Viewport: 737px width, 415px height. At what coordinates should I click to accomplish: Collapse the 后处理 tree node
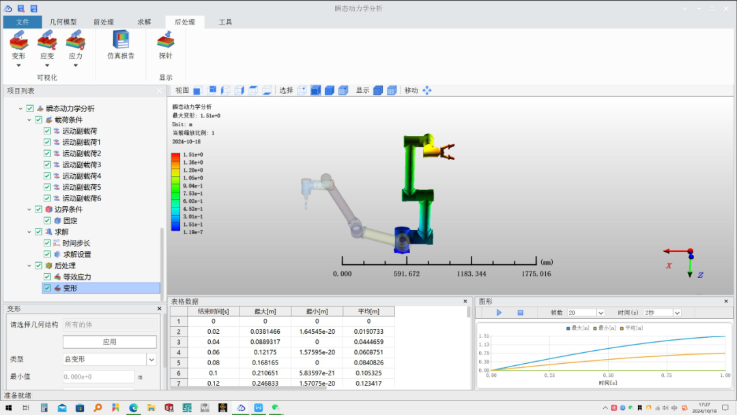pyautogui.click(x=29, y=266)
